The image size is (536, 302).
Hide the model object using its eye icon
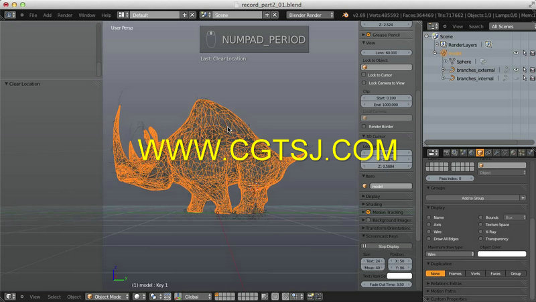516,53
